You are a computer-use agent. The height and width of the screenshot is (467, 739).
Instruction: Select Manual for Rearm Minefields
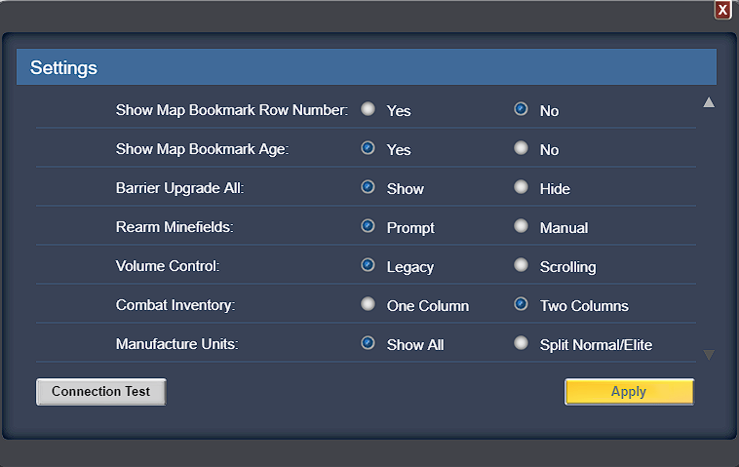pyautogui.click(x=521, y=226)
